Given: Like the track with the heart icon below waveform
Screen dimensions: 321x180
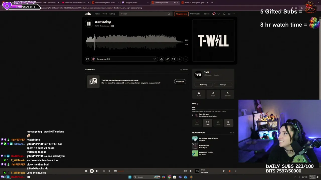Looking at the screenshot, I should click(87, 59).
